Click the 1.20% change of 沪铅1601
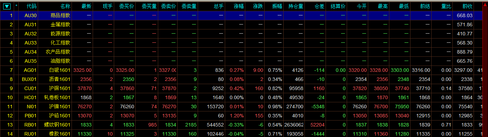This screenshot has height=137, width=488. (237, 116)
